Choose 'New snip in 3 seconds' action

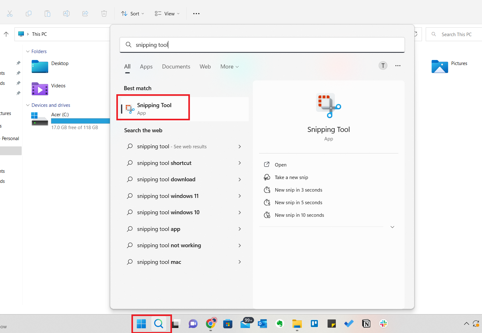pos(293,190)
